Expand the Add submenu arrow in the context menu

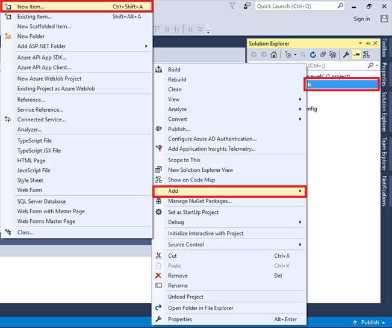[x=300, y=191]
